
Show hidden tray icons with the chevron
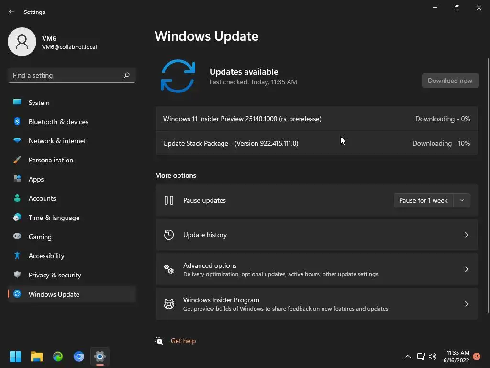(408, 356)
